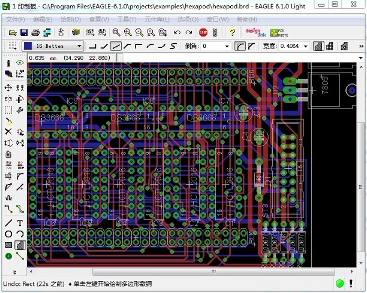Select the Route tool

tap(8, 209)
